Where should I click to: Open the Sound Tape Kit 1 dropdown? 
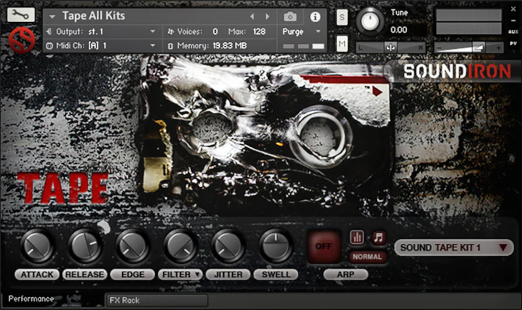click(x=453, y=247)
